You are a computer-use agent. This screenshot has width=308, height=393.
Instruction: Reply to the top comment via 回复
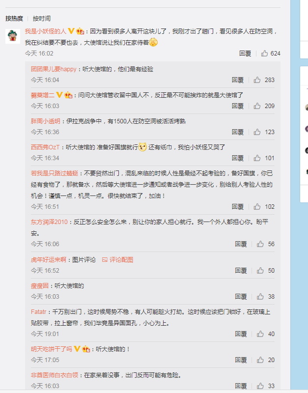coord(245,54)
